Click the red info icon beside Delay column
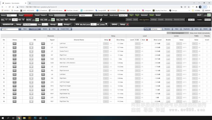 pyautogui.click(x=110, y=40)
